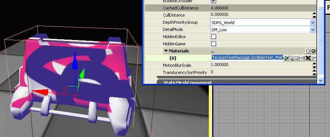Image resolution: width=330 pixels, height=137 pixels.
Task: Enable the HiddenGame checkbox
Action: (213, 44)
